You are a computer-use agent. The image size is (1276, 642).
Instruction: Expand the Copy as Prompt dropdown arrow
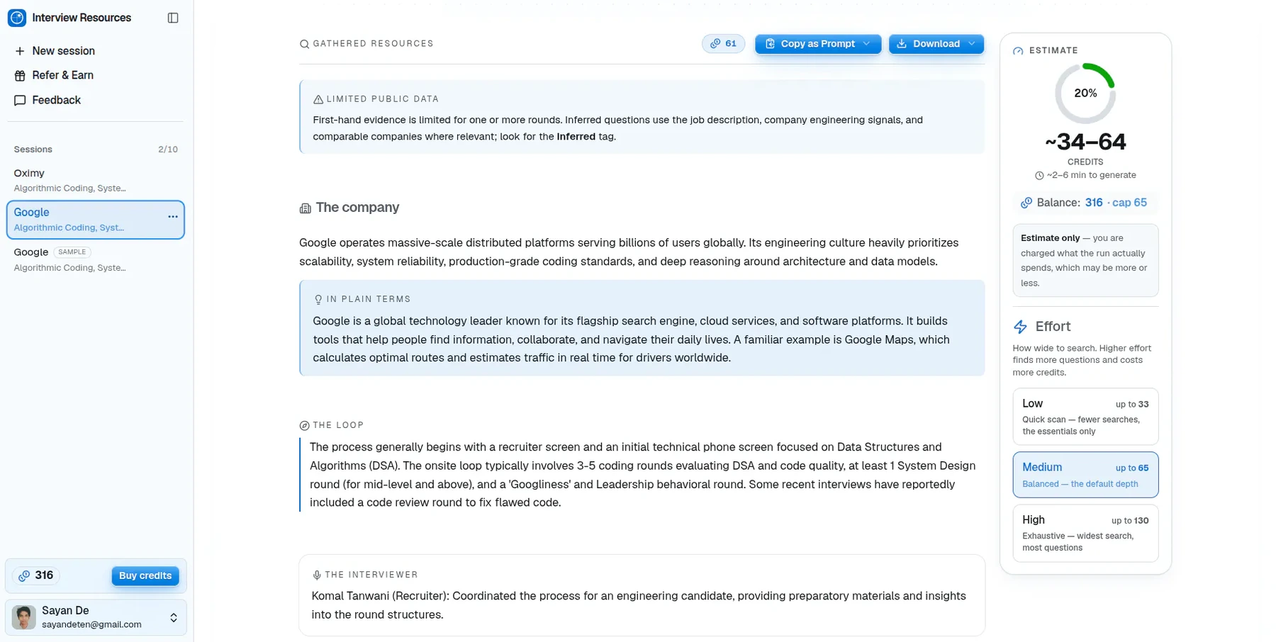pos(866,44)
